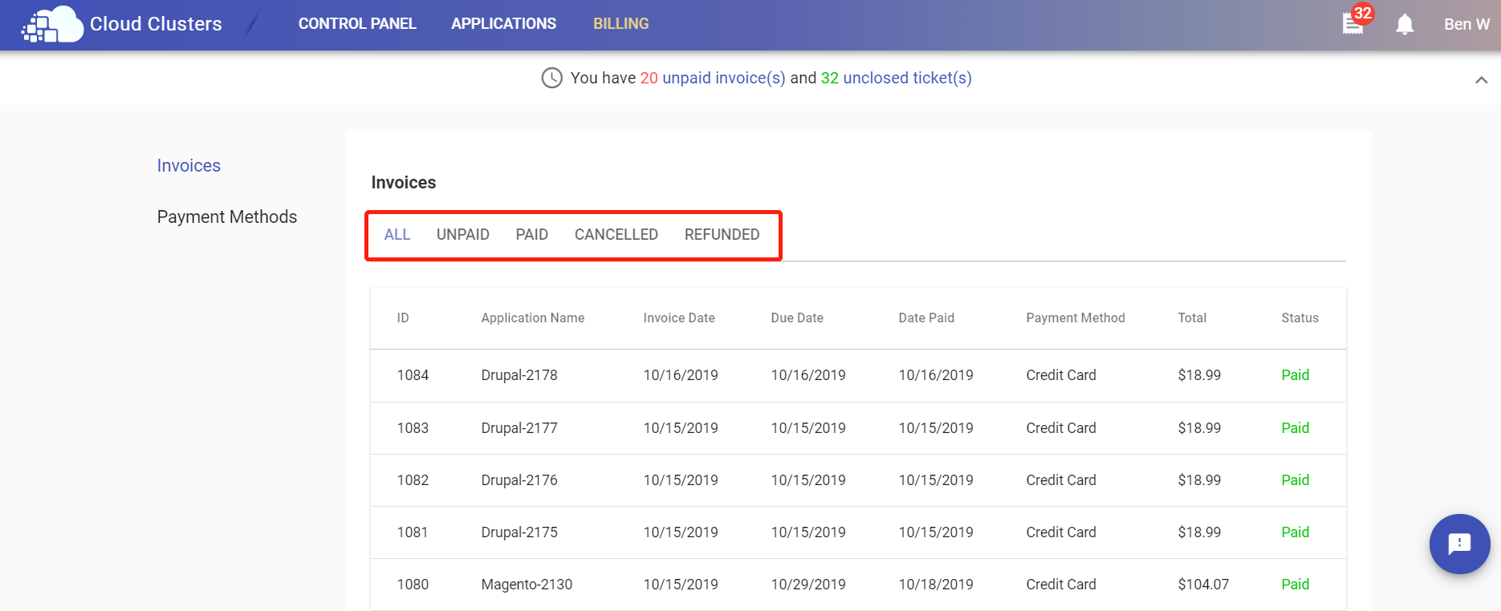Click application name Drupal-2175
The width and height of the screenshot is (1501, 611).
(519, 532)
